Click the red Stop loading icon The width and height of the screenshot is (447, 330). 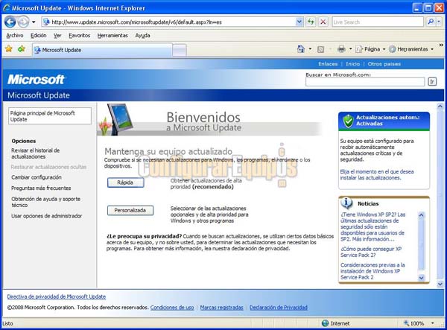click(323, 22)
